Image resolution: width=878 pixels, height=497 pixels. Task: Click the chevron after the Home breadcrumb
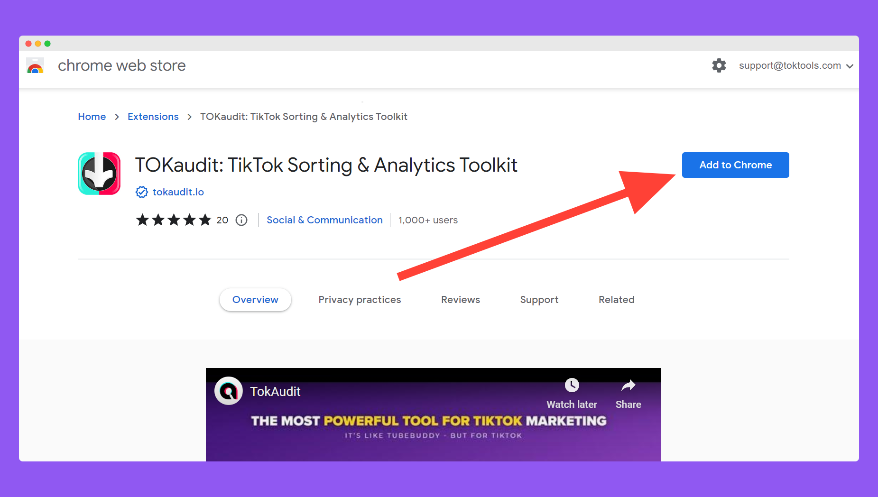click(x=117, y=117)
